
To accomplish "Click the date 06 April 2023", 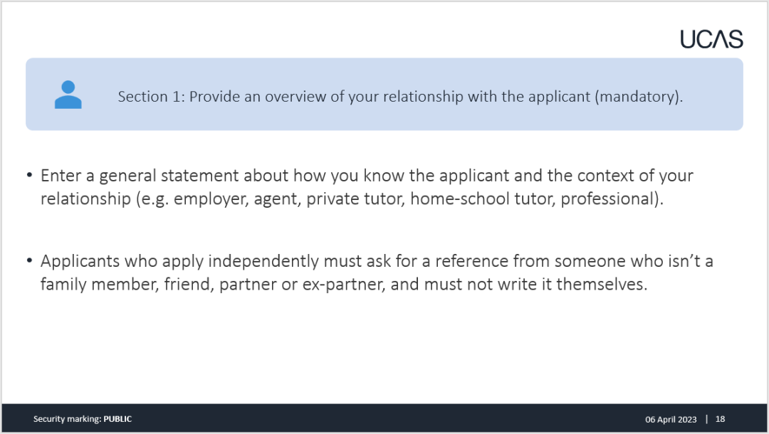I will 671,419.
